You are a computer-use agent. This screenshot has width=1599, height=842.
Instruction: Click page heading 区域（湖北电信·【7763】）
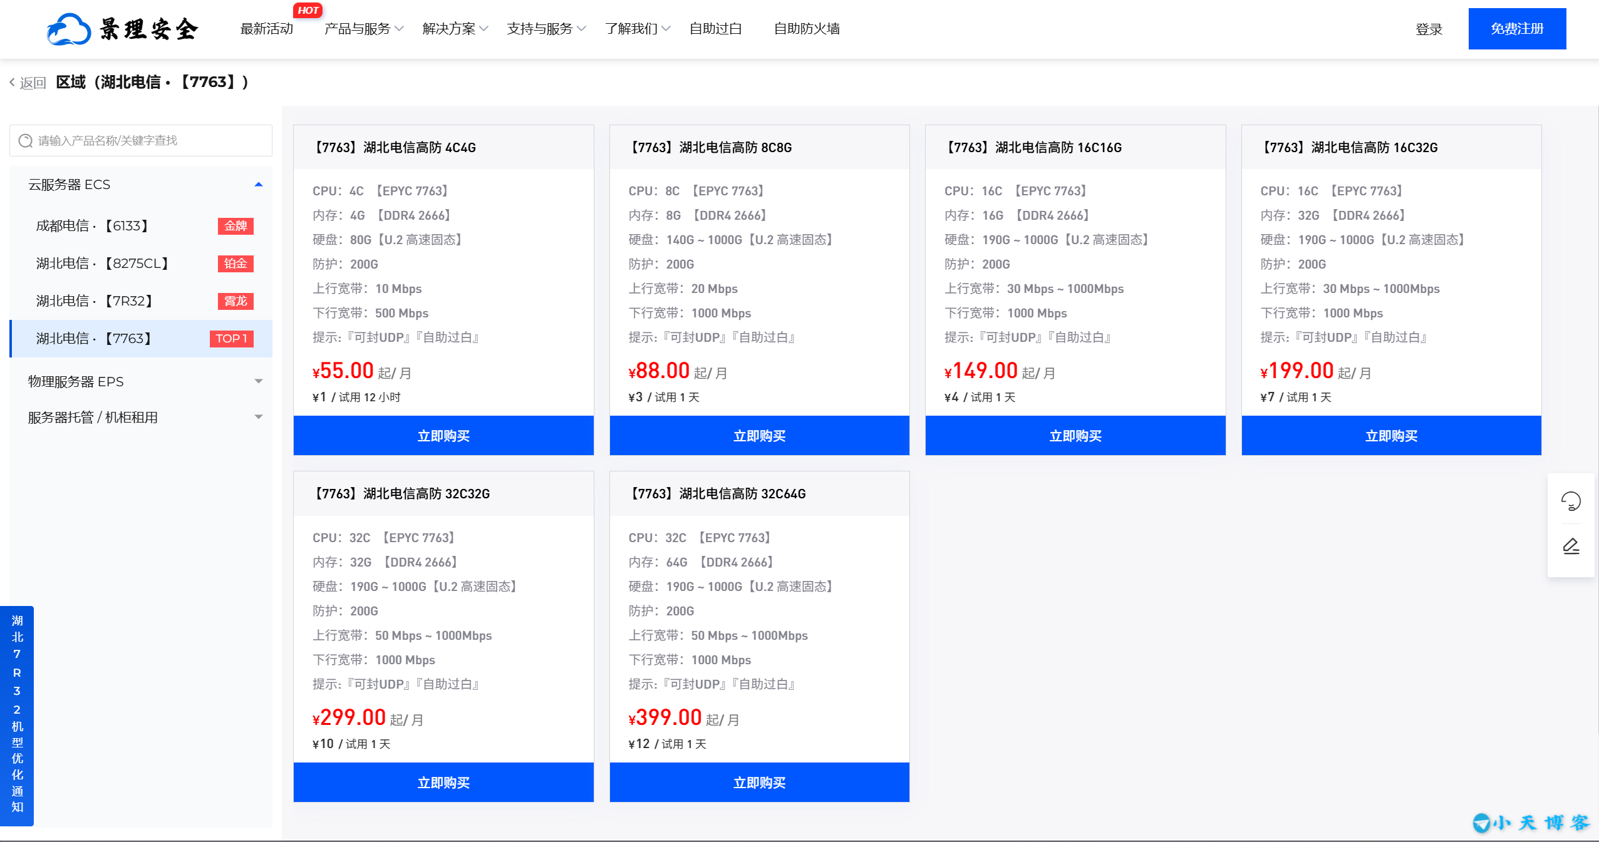(152, 82)
